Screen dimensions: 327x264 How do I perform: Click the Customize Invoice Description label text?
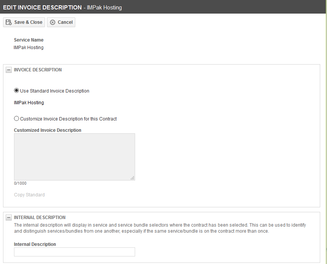(x=69, y=119)
